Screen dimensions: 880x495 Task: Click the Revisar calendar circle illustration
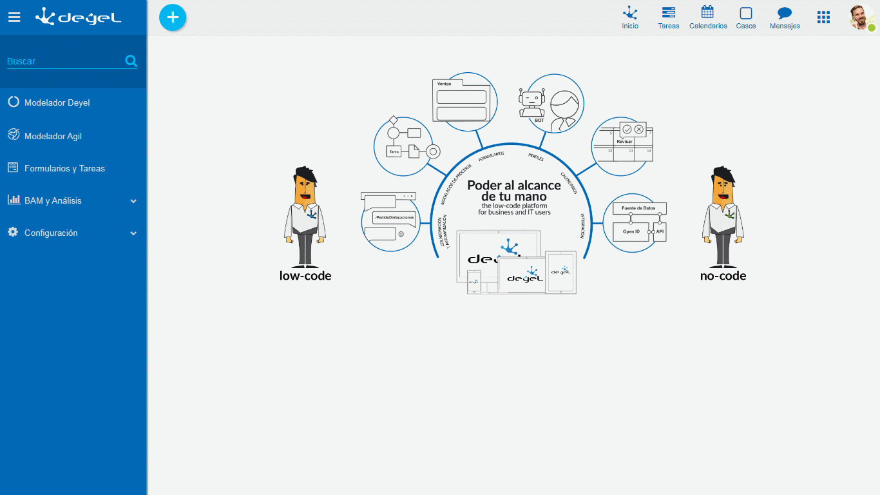622,146
